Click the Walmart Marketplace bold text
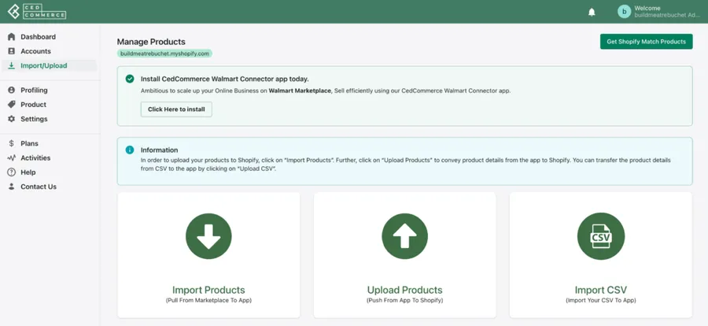The width and height of the screenshot is (708, 326). [x=300, y=91]
